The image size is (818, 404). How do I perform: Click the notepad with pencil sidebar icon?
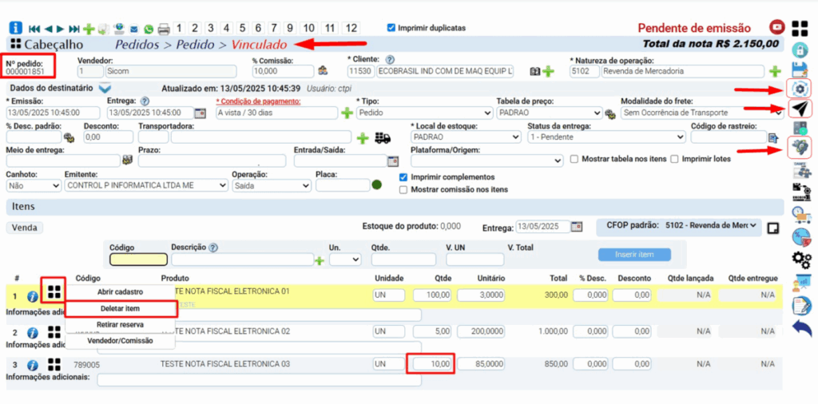(x=800, y=305)
